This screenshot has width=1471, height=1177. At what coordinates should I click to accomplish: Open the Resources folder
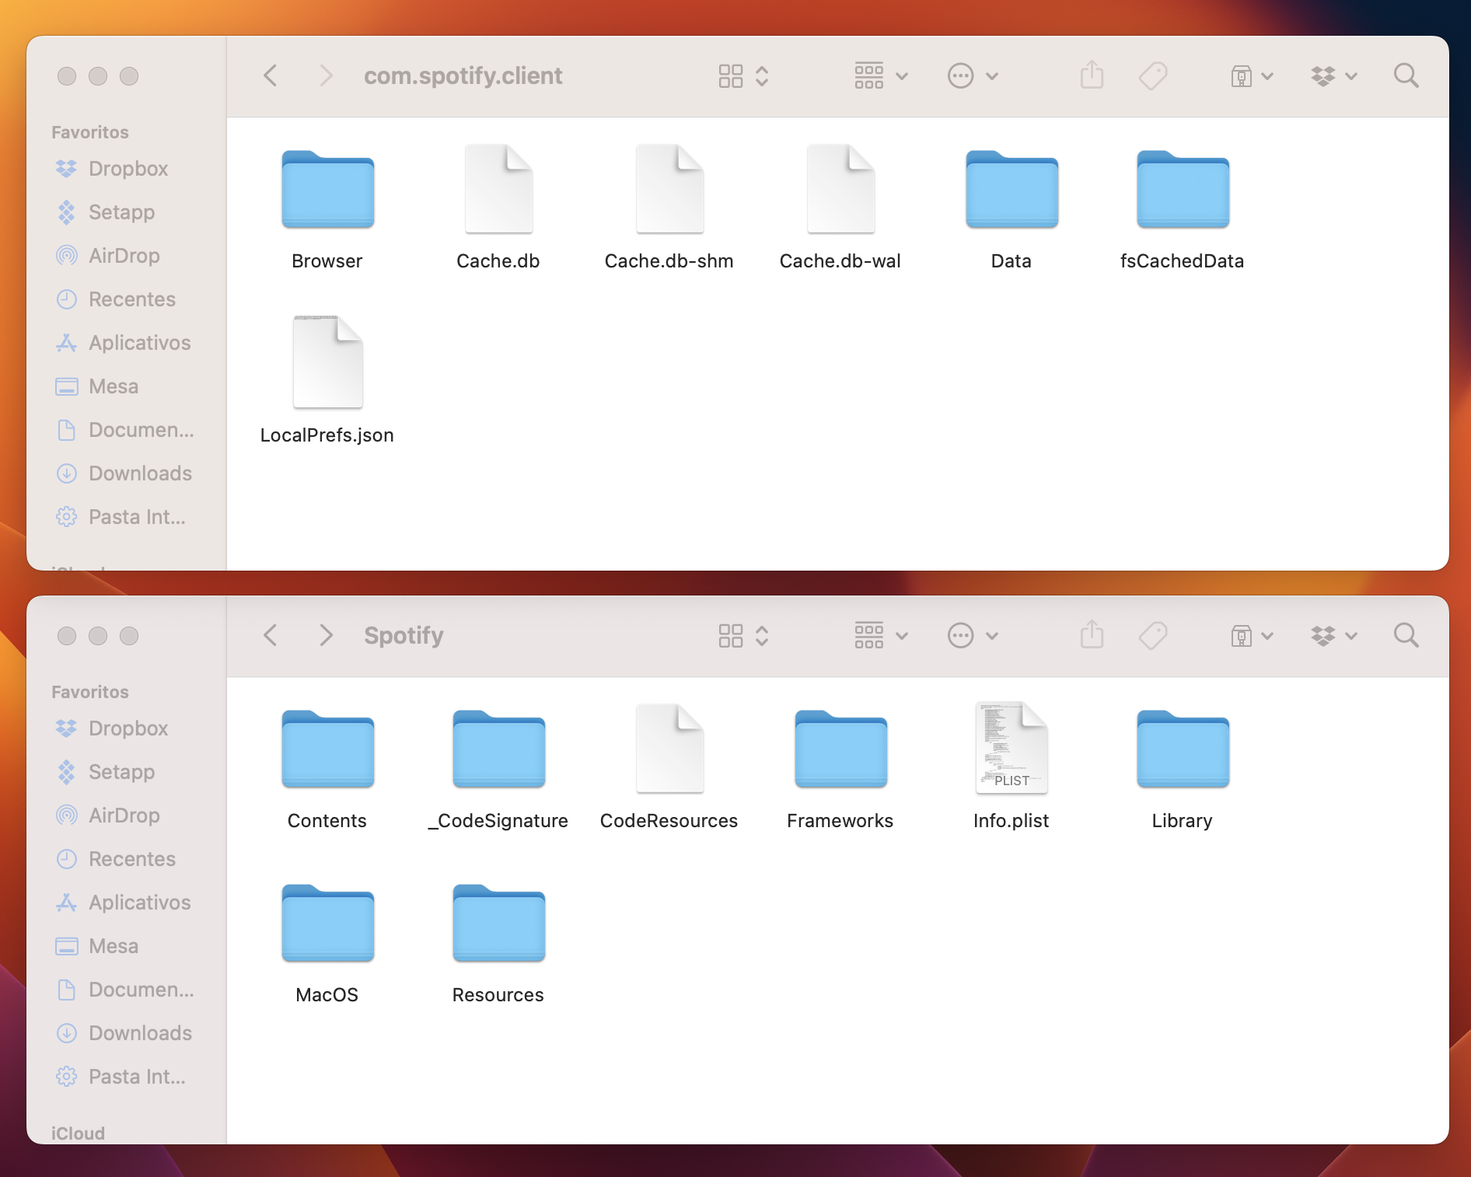[498, 924]
